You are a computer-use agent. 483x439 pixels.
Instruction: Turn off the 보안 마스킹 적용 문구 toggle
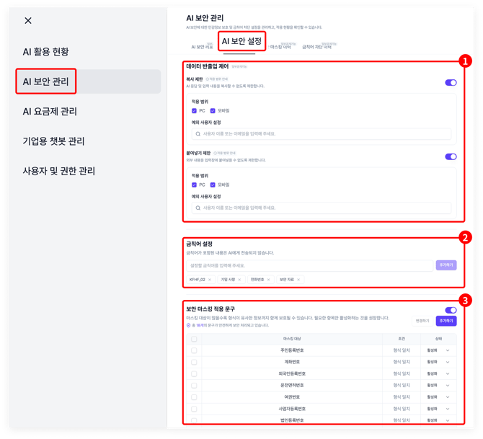click(451, 310)
